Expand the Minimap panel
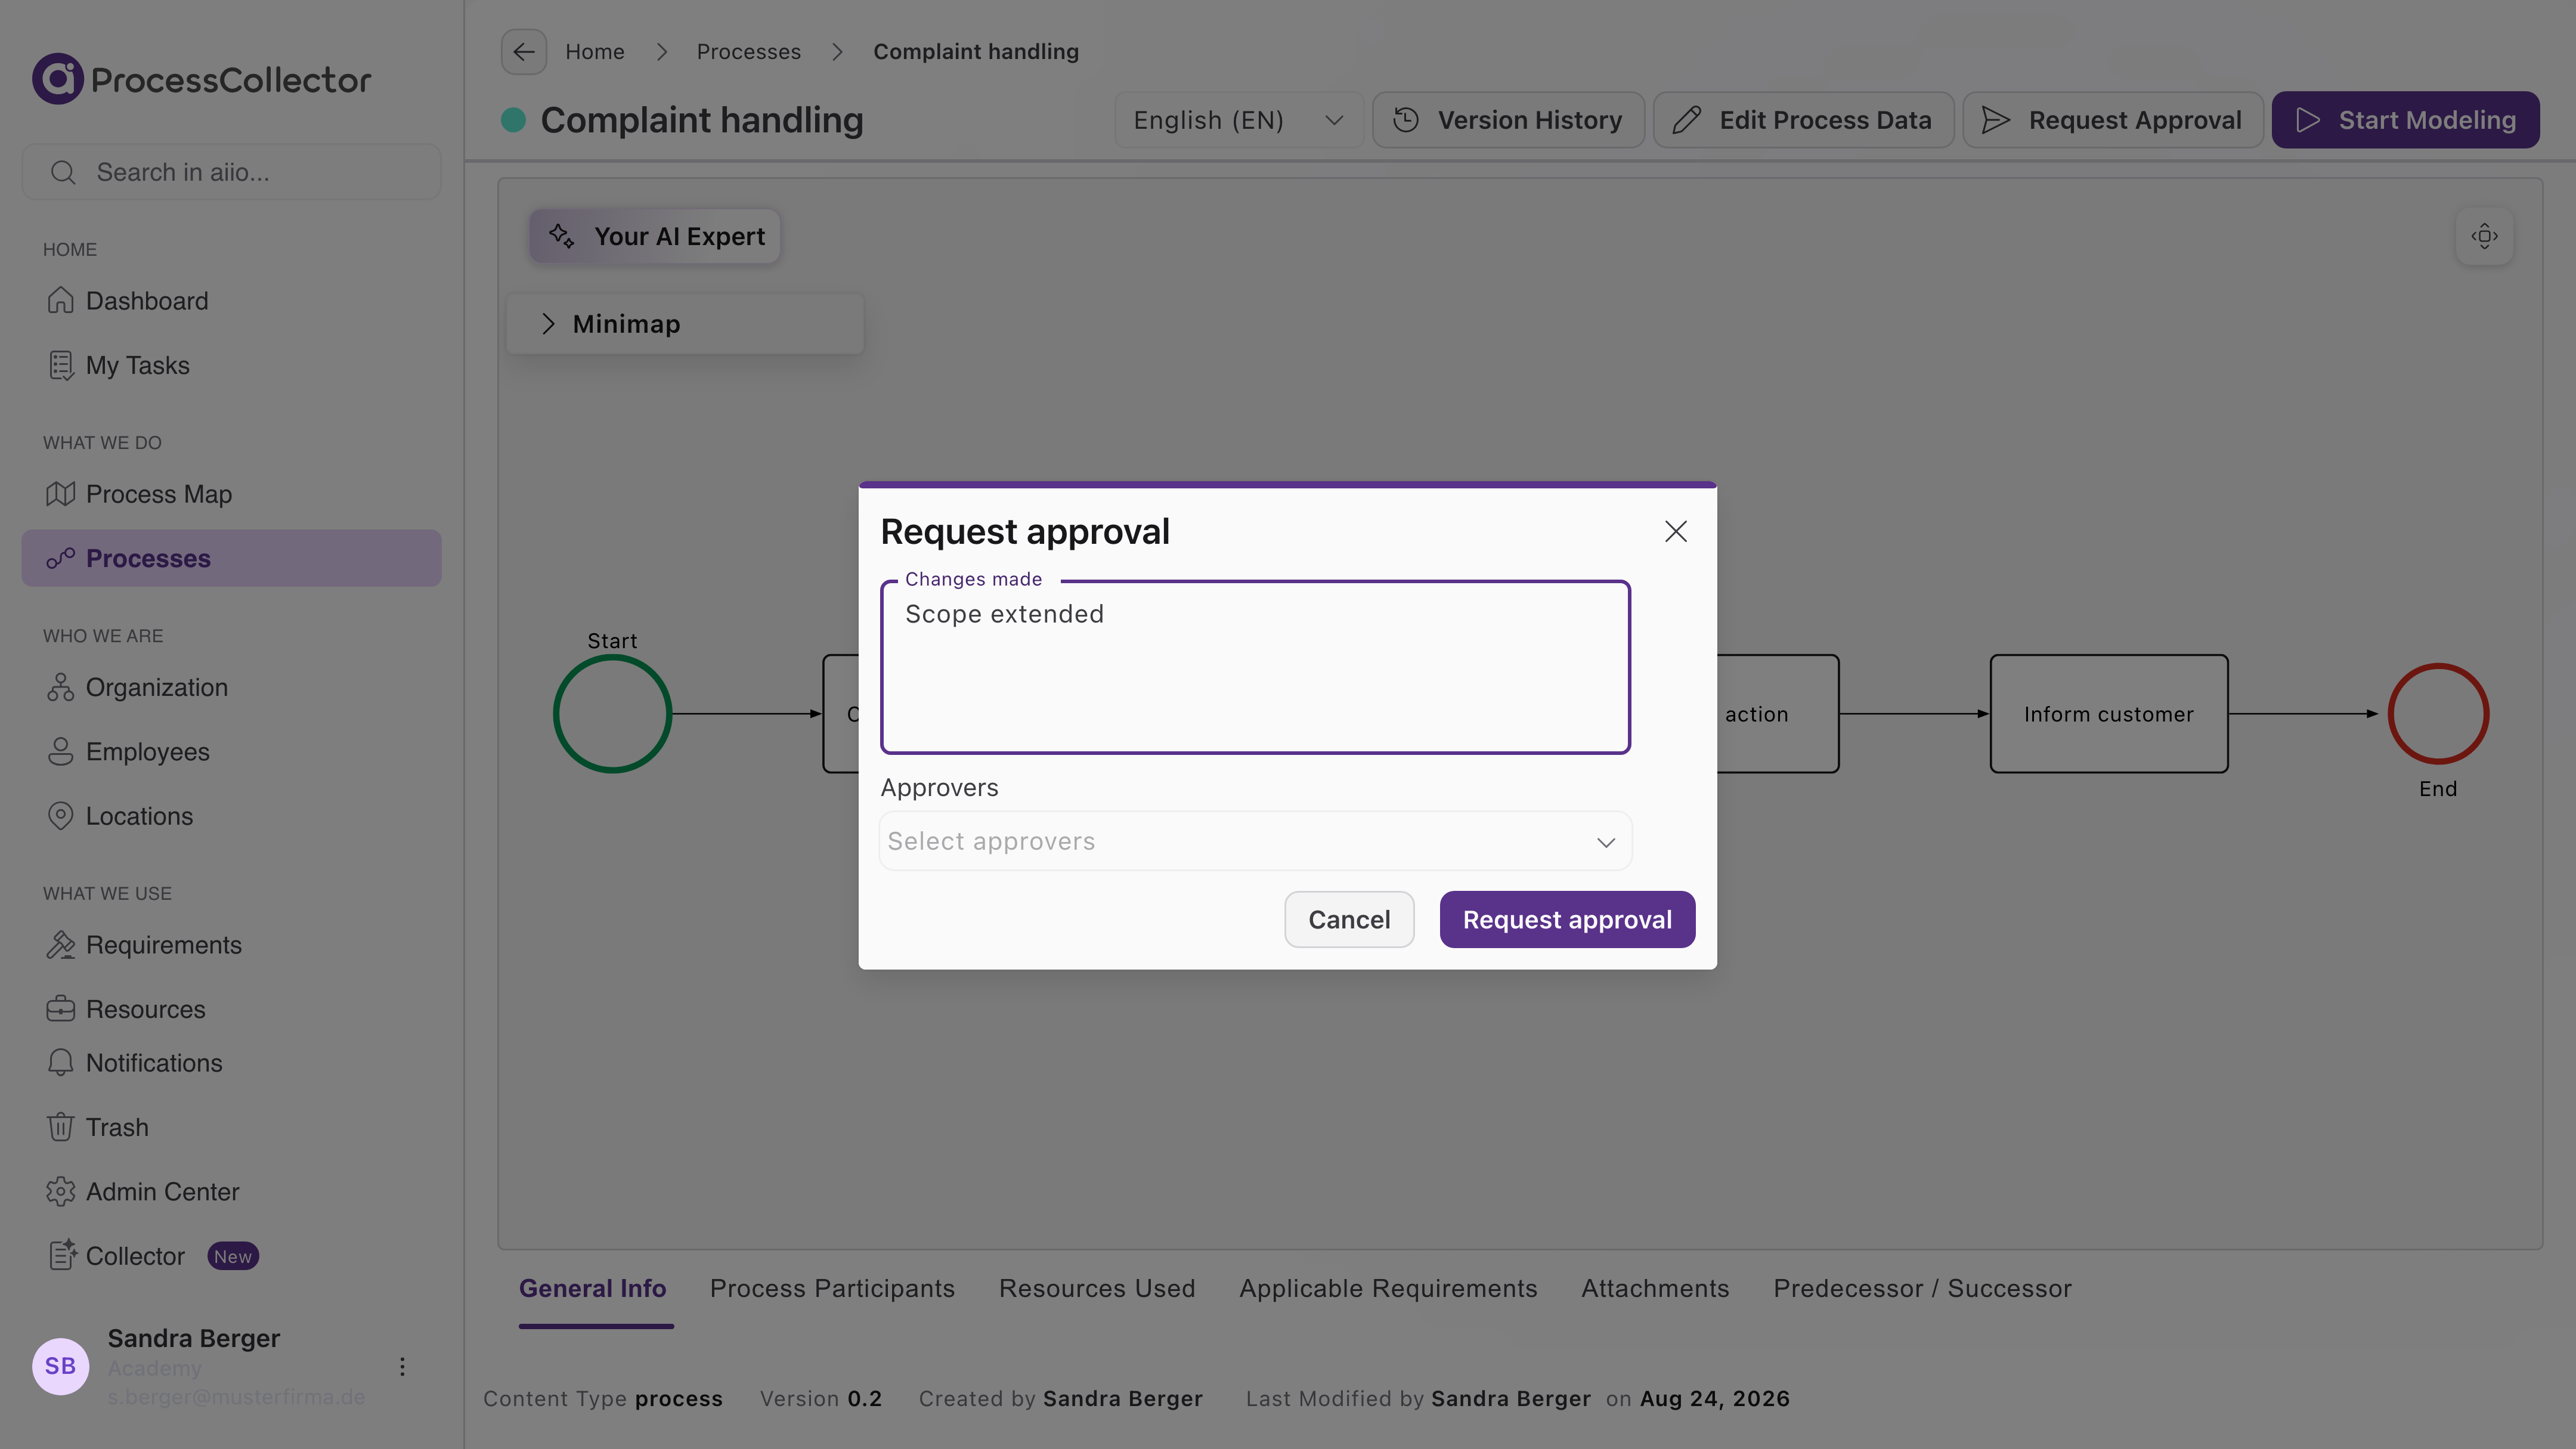 [685, 324]
